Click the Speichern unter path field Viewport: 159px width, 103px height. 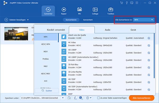pos(41,98)
